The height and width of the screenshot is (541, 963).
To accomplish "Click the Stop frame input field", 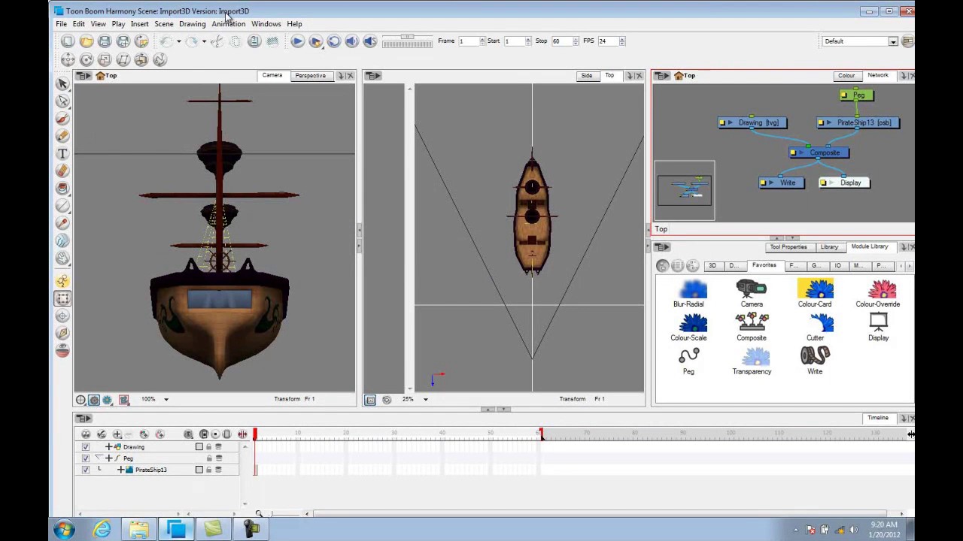I will 561,41.
